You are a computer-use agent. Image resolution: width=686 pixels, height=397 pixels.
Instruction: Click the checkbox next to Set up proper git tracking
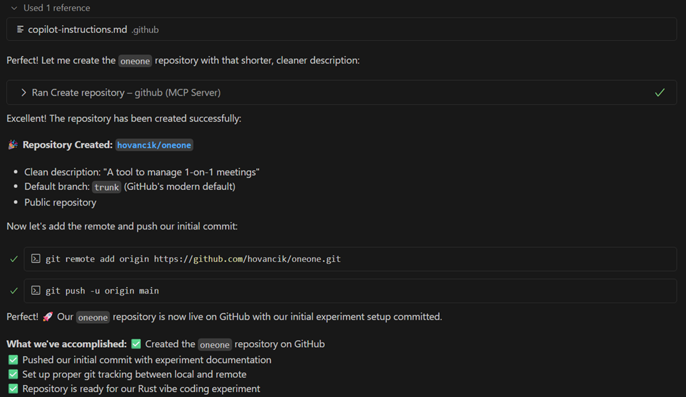(13, 374)
